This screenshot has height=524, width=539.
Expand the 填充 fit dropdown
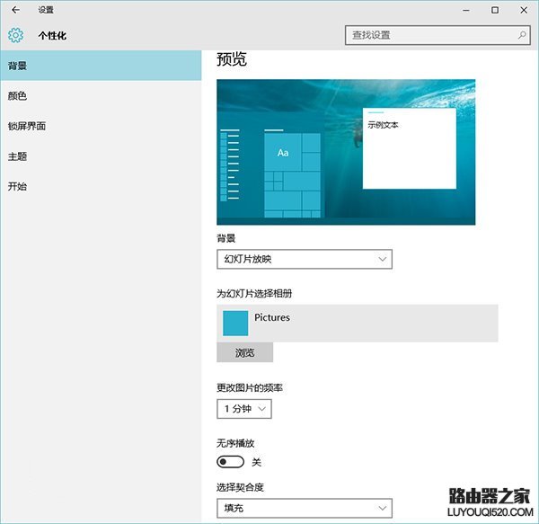pyautogui.click(x=305, y=508)
